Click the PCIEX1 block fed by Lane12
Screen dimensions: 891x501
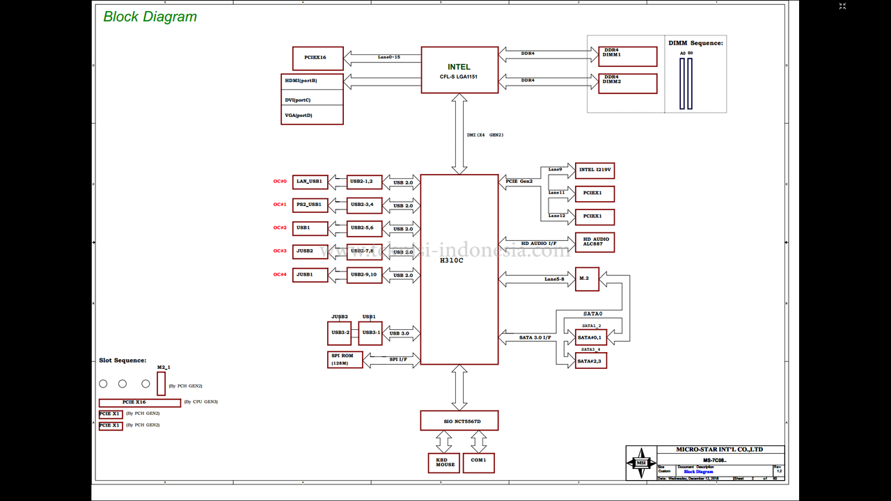click(x=594, y=217)
